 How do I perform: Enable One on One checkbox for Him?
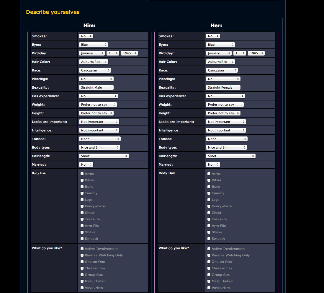[82, 262]
